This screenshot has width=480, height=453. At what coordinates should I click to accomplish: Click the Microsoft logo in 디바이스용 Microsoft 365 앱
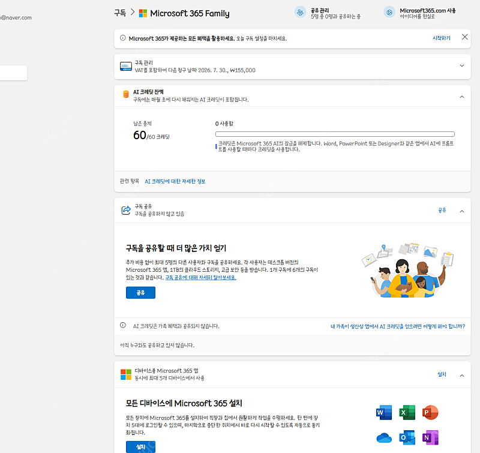click(126, 374)
